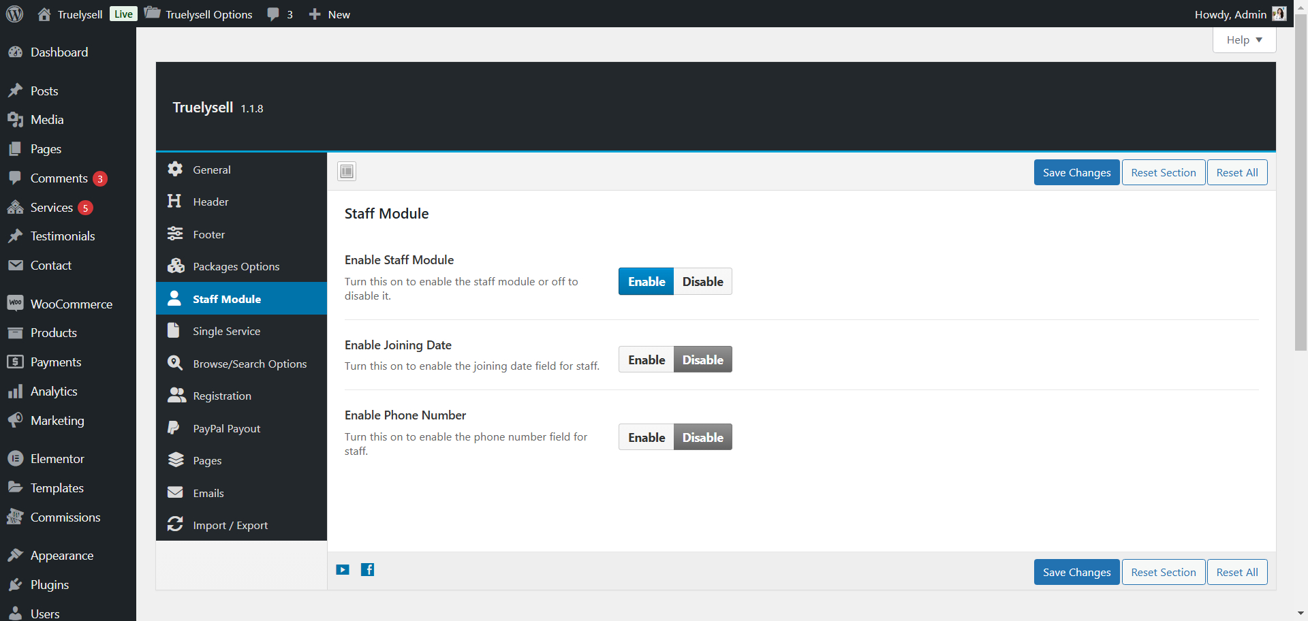Viewport: 1308px width, 621px height.
Task: Click the page vertical scrollbar
Action: pyautogui.click(x=1301, y=184)
